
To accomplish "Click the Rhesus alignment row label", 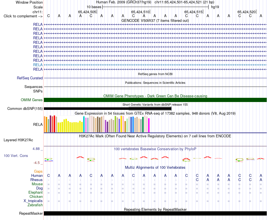I will (x=37, y=180).
